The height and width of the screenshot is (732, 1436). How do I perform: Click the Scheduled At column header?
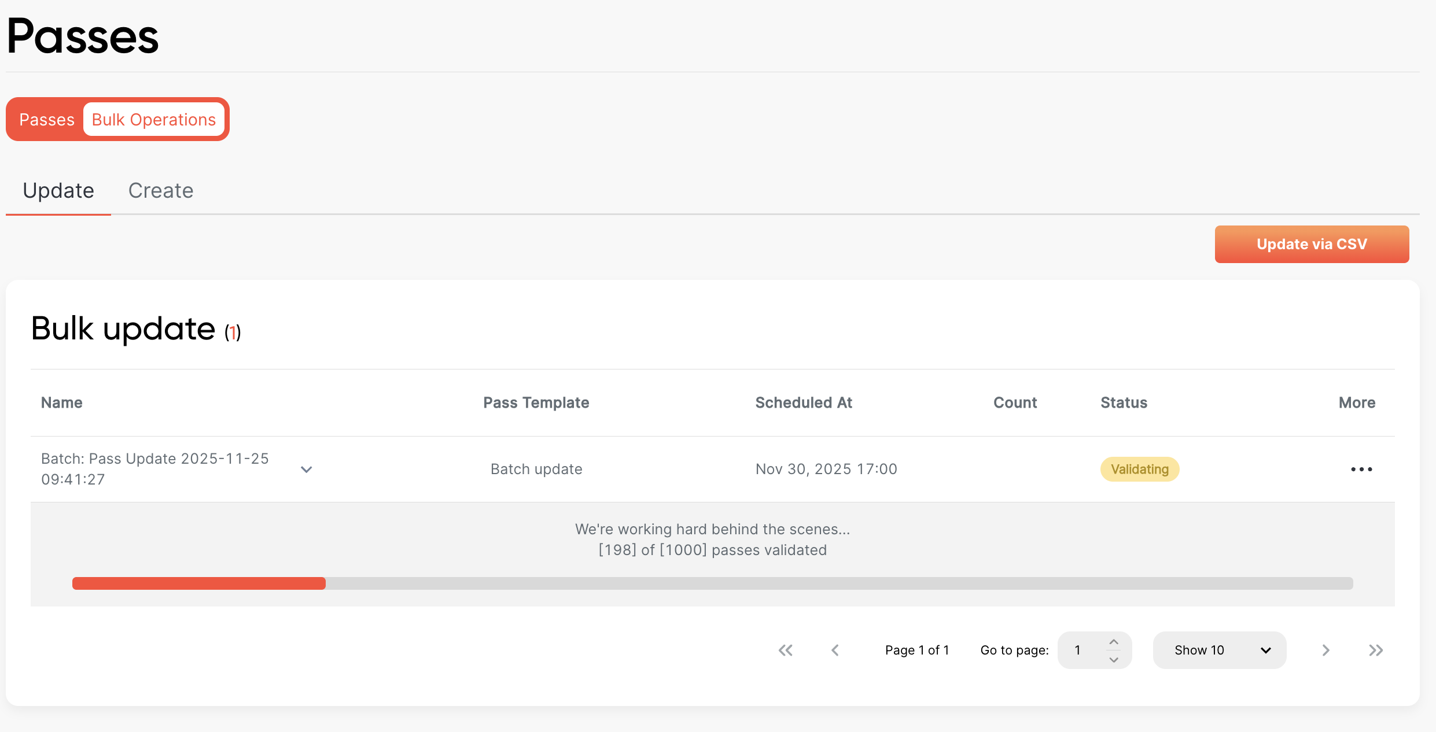tap(804, 403)
